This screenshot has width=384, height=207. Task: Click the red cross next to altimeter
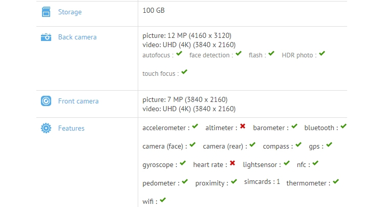243,126
